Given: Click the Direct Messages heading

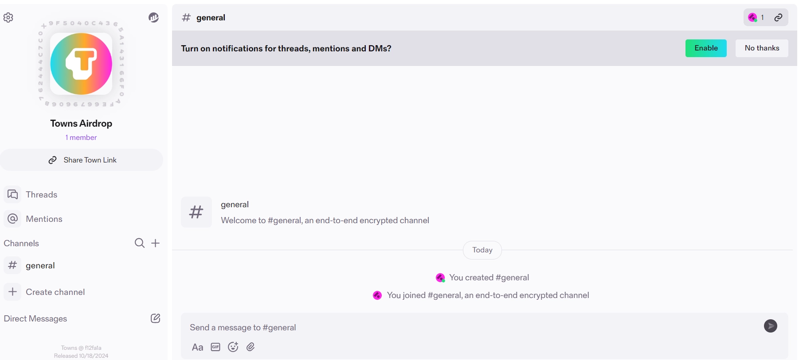Looking at the screenshot, I should (35, 318).
